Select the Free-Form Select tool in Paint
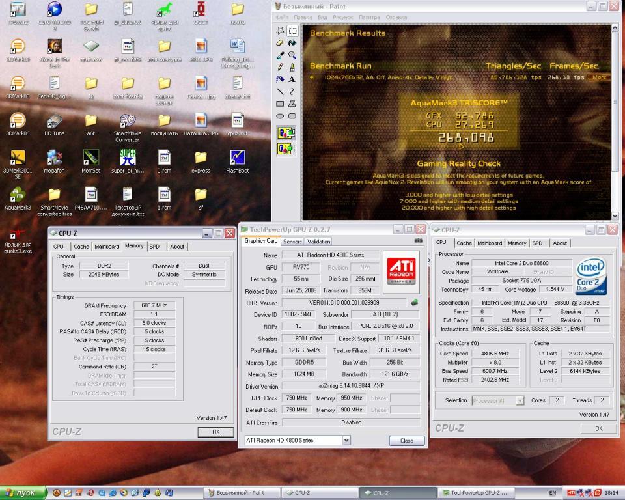625x500 pixels. tap(280, 31)
